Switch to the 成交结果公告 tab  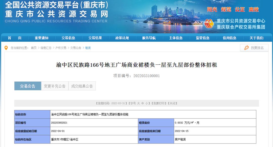point(82,86)
